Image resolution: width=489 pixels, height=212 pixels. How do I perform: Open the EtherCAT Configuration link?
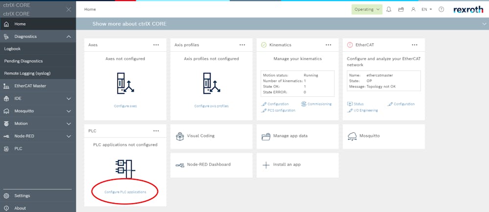point(401,104)
